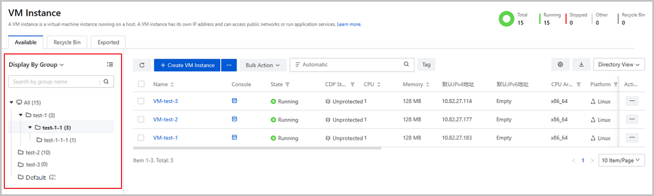Toggle the select-all header checkbox
This screenshot has height=196, width=654.
click(141, 84)
